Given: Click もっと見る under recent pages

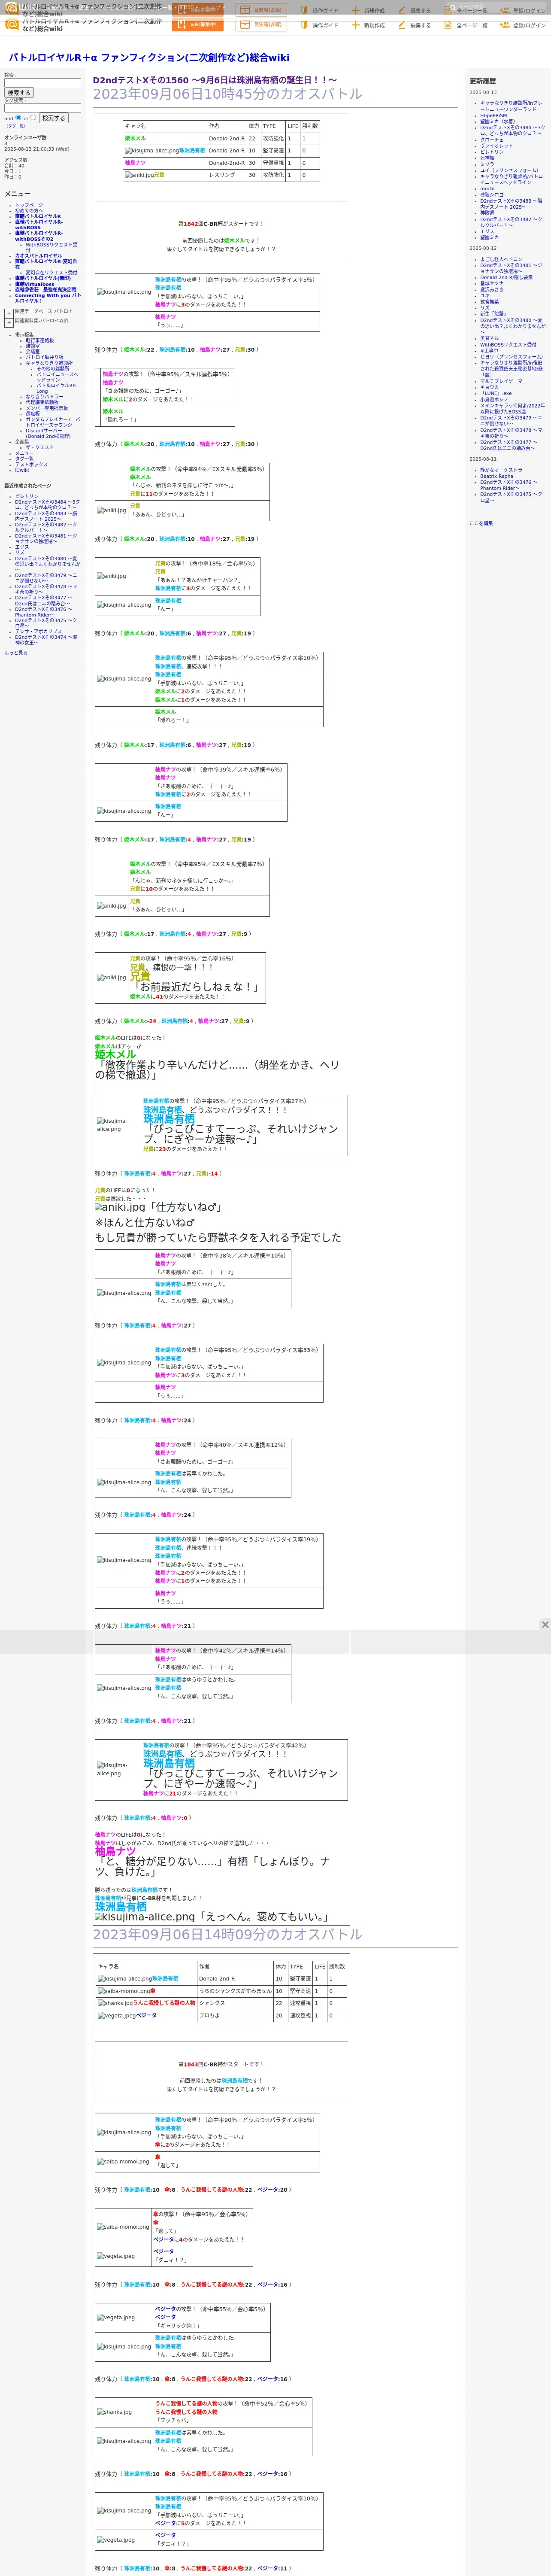Looking at the screenshot, I should 16,653.
